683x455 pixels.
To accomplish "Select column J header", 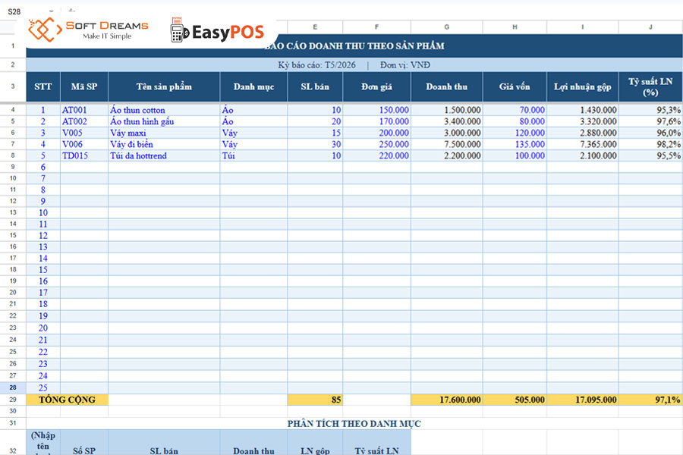I will click(650, 27).
